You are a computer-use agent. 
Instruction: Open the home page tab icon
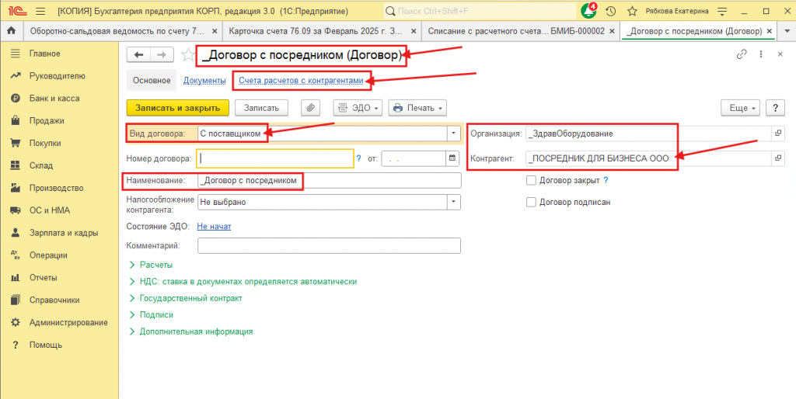[11, 31]
